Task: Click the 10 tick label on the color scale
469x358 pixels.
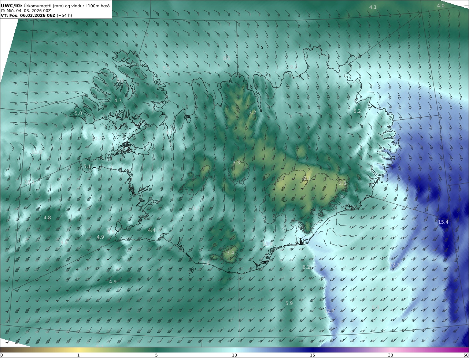Action: click(234, 355)
